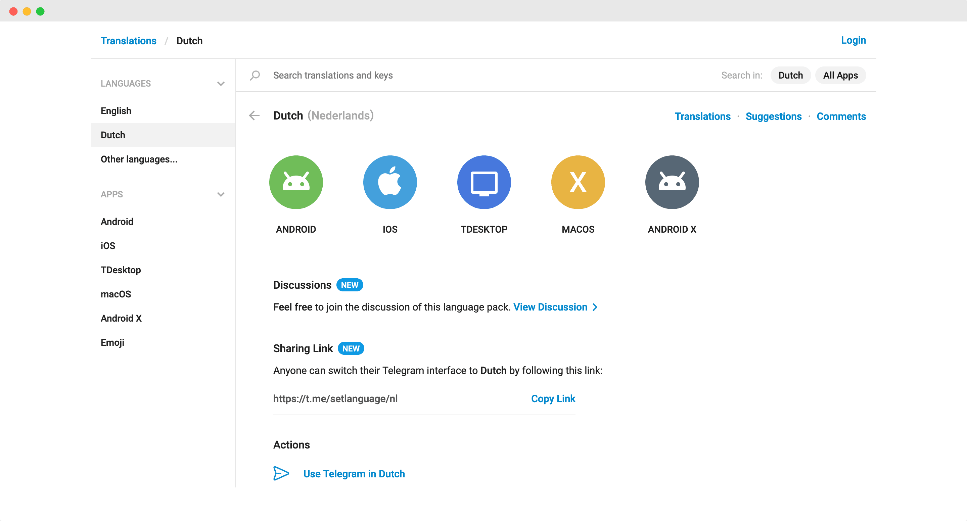Image resolution: width=967 pixels, height=521 pixels.
Task: Click the TDESKTOP label
Action: point(484,229)
